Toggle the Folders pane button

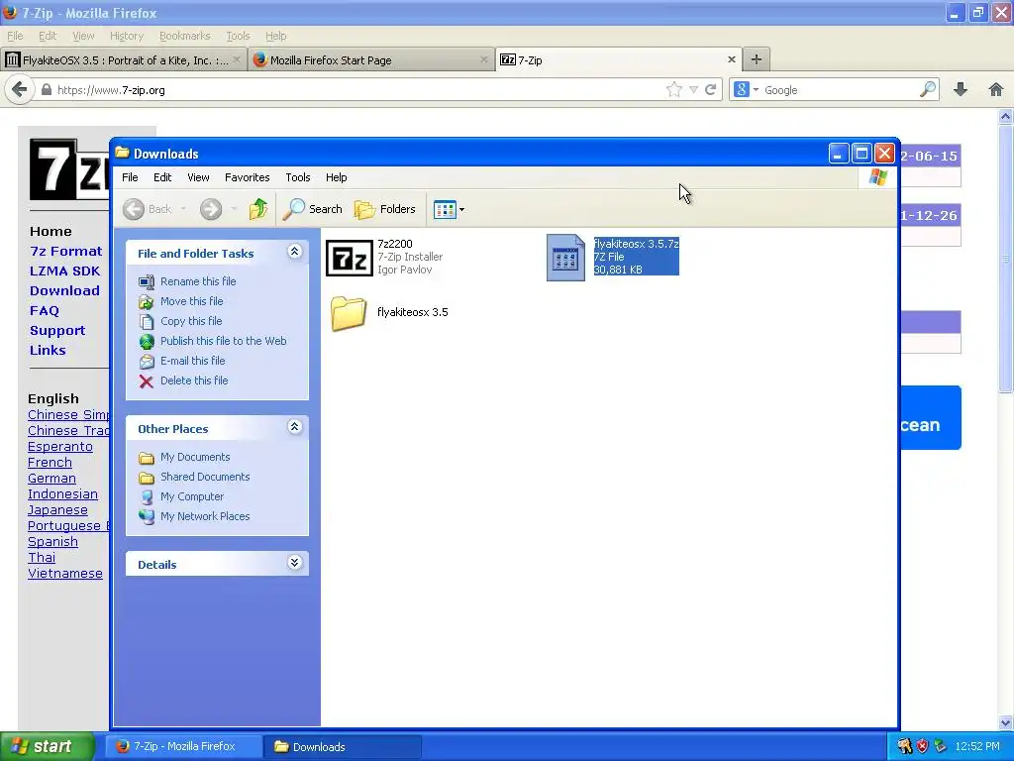385,209
